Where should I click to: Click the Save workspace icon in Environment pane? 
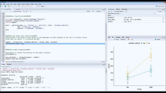(112, 11)
